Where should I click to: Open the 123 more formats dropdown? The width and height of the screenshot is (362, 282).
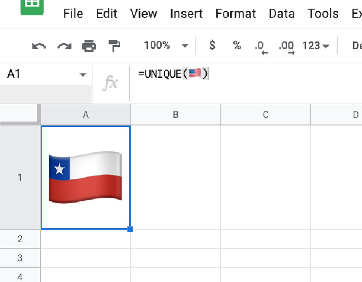click(316, 46)
